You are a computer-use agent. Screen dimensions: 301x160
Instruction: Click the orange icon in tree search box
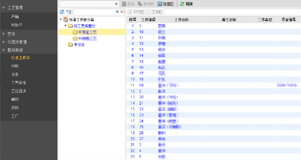(x=121, y=12)
